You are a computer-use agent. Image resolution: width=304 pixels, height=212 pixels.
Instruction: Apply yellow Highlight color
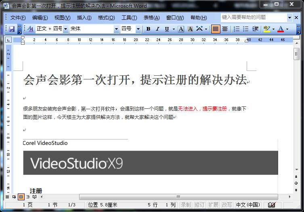(x=267, y=29)
